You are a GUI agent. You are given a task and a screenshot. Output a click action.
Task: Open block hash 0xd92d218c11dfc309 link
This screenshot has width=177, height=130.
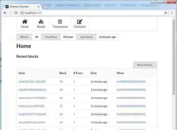pos(32,82)
